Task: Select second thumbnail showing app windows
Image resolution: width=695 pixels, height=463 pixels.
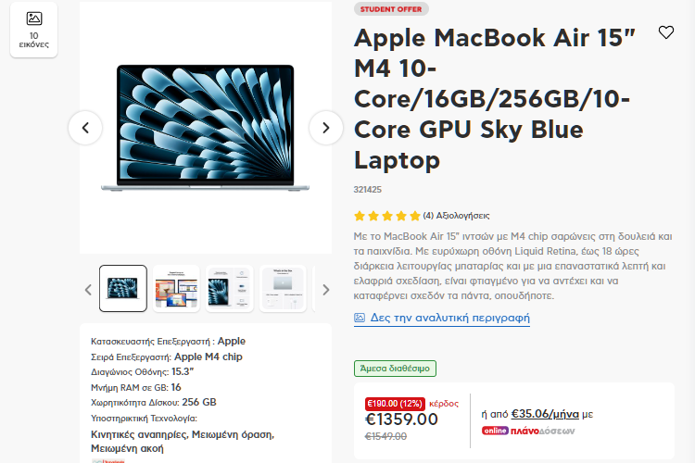Action: coord(176,288)
